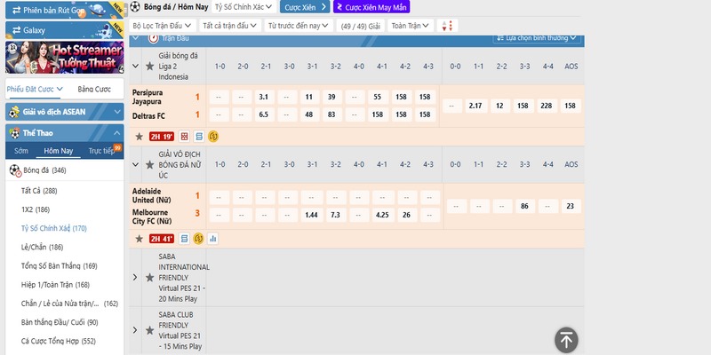Image resolution: width=711 pixels, height=355 pixels.
Task: Star the SABA International Friendly league
Action: pos(149,277)
